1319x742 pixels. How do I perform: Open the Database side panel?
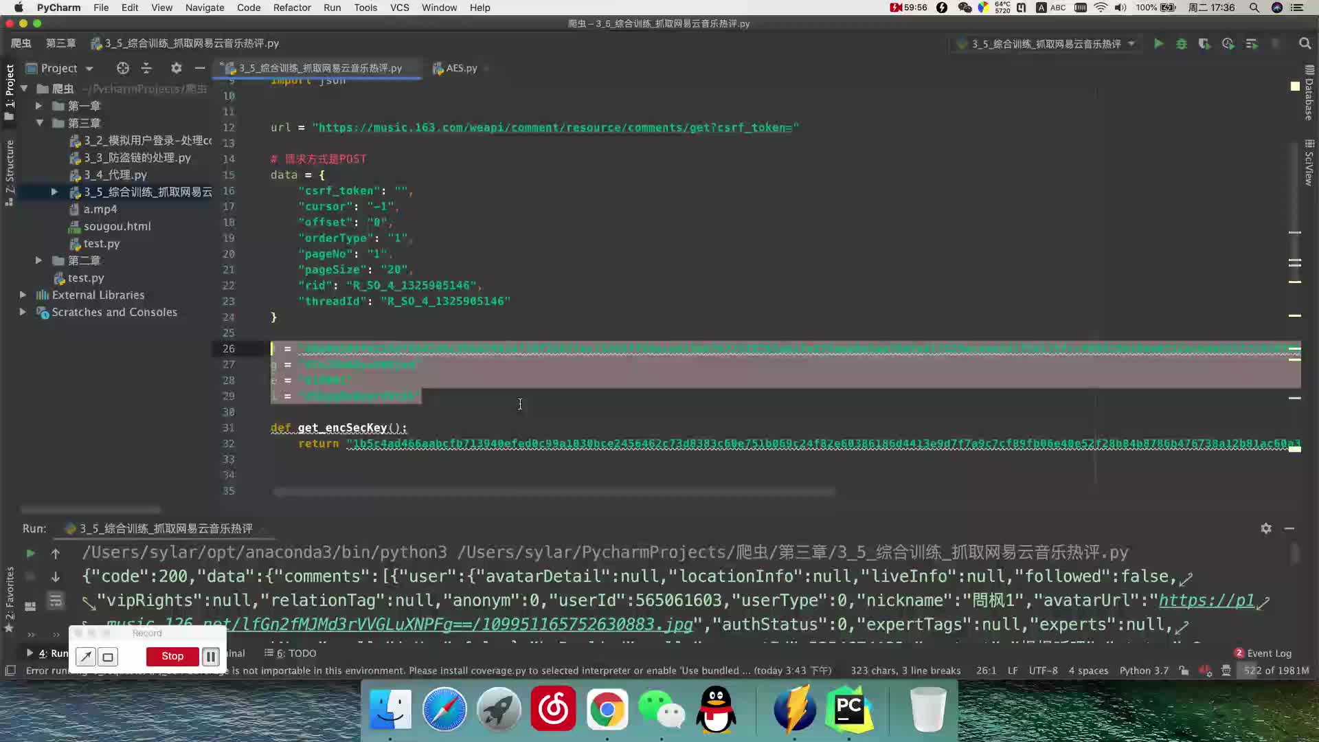tap(1309, 93)
